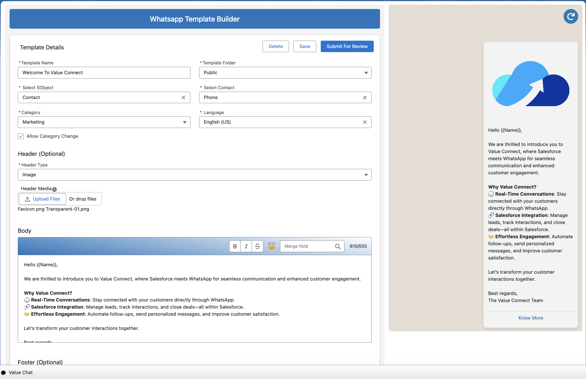Click the Value Chat bubble icon
Image resolution: width=586 pixels, height=379 pixels.
3,372
